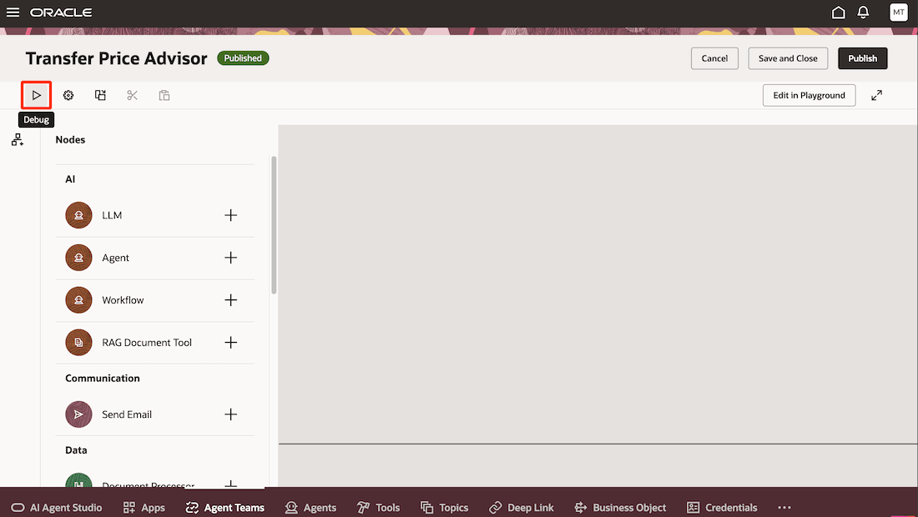
Task: Click the Cancel button
Action: point(714,58)
